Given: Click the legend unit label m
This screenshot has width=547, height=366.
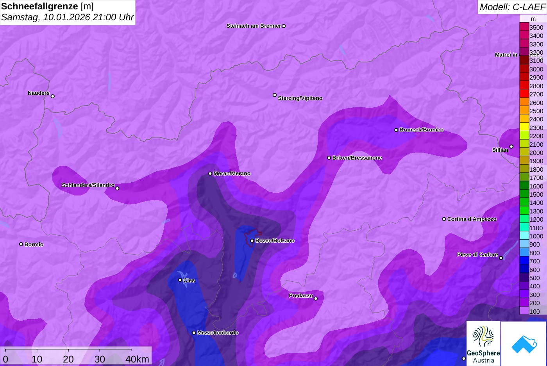Looking at the screenshot, I should pyautogui.click(x=533, y=19).
